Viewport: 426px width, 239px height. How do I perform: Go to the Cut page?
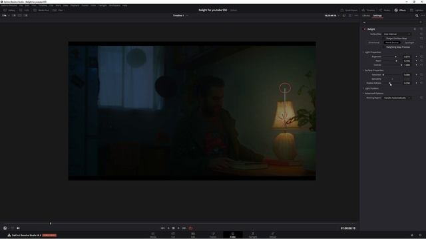point(173,235)
